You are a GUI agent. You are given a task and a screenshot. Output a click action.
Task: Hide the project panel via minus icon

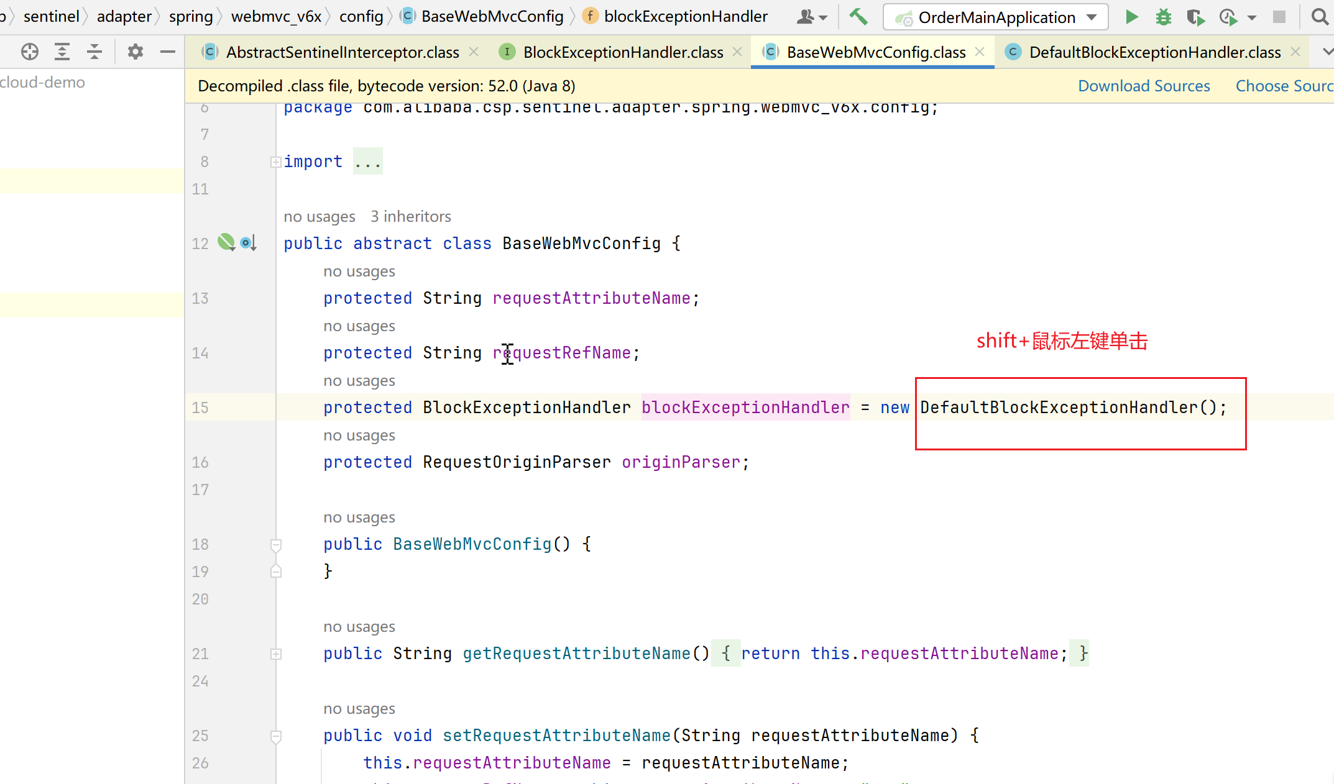point(167,52)
